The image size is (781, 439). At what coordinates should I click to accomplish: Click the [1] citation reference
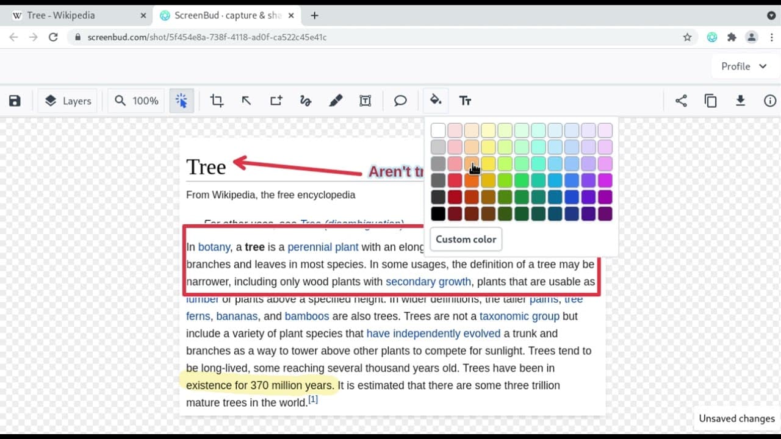tap(313, 400)
